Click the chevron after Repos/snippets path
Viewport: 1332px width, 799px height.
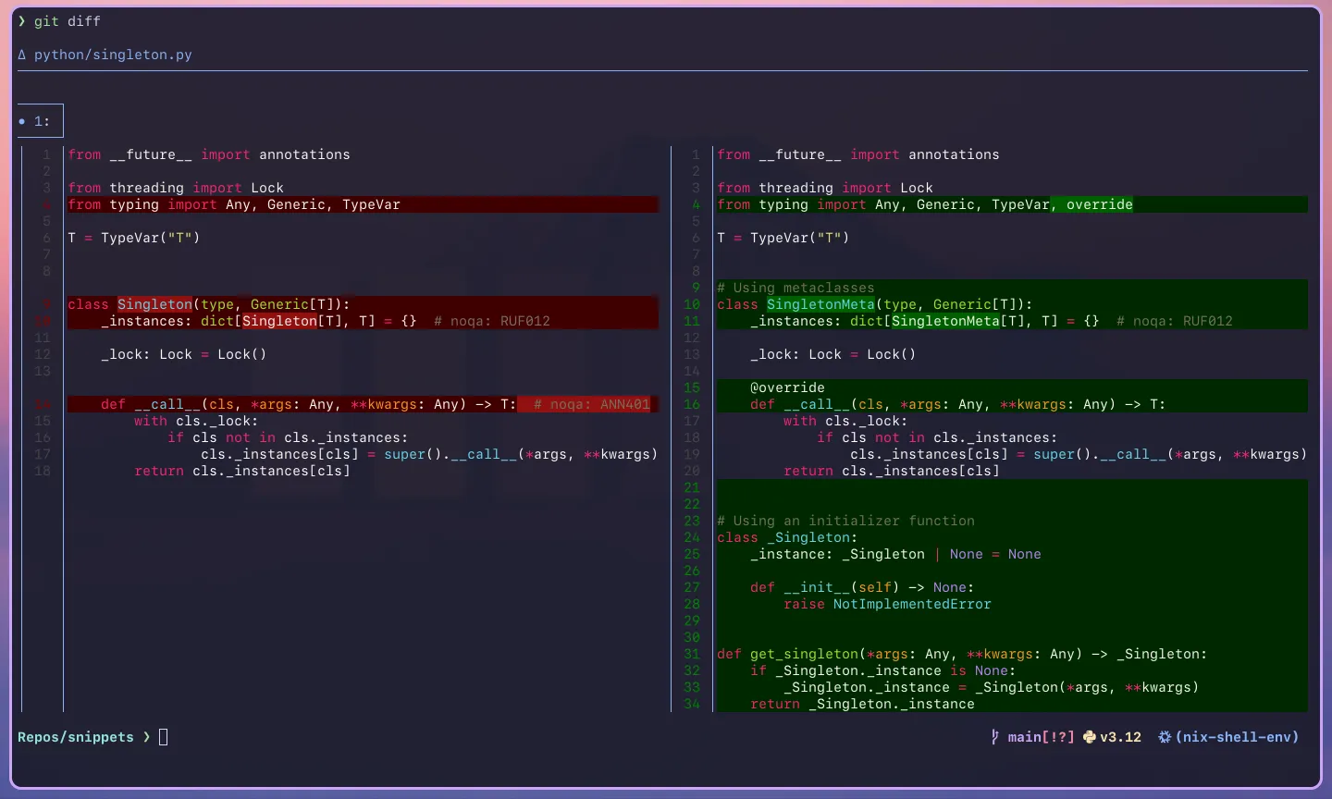point(146,737)
